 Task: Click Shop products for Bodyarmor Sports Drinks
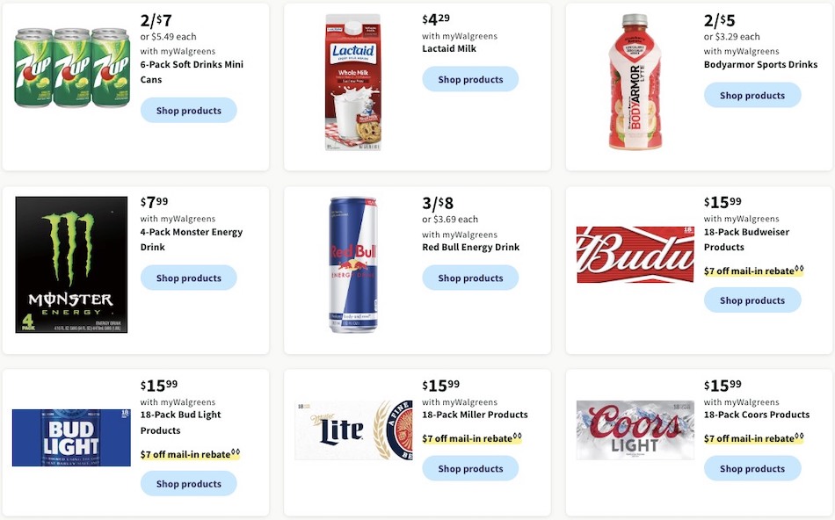752,95
